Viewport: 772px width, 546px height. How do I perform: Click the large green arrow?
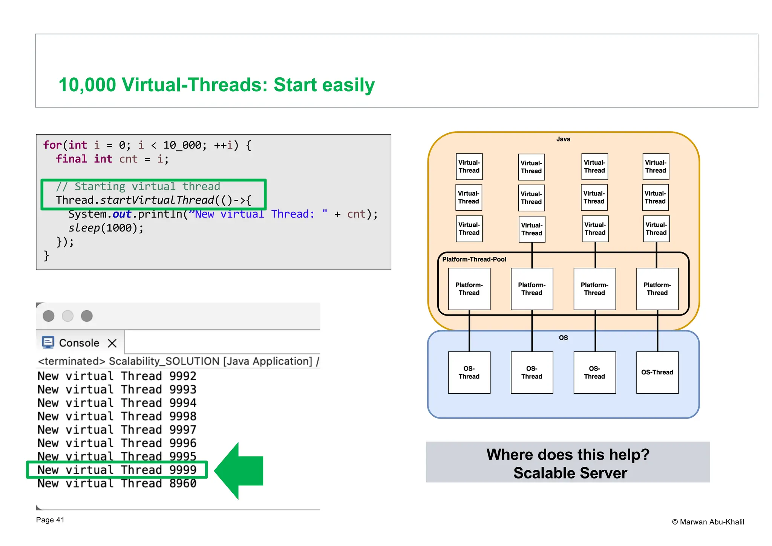[x=240, y=471]
